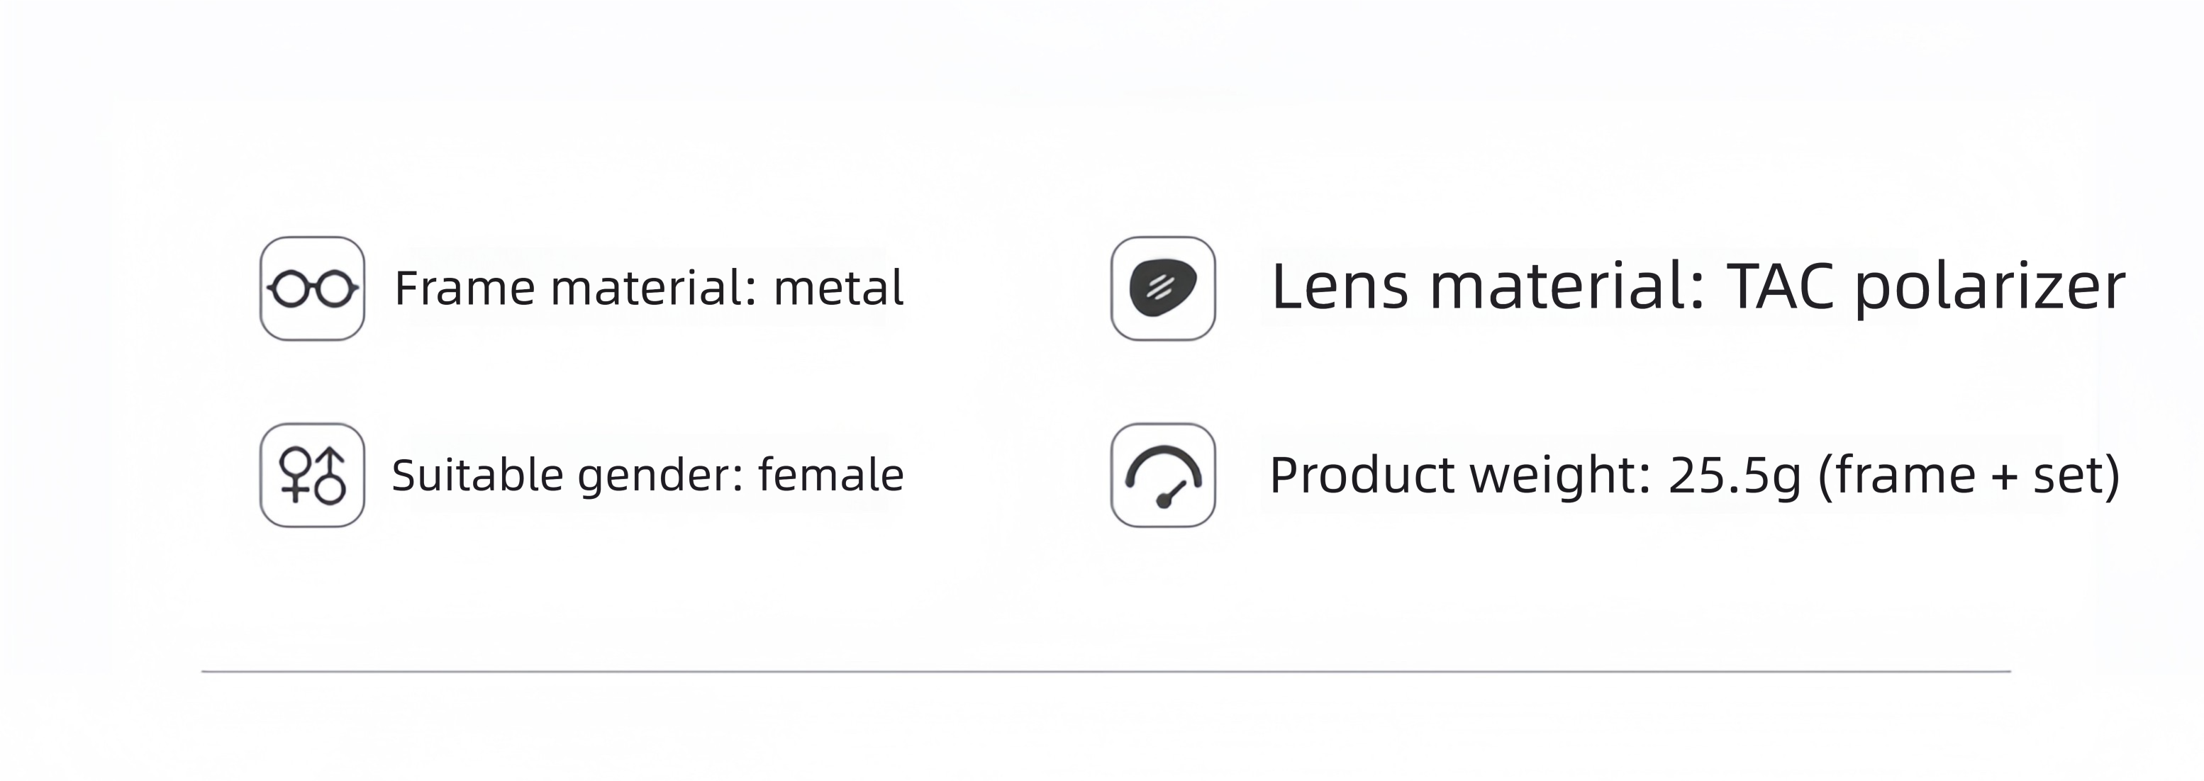
Task: Select the "Product weight:" label
Action: [1459, 475]
